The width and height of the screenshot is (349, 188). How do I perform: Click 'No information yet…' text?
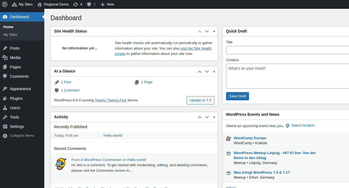(80, 48)
